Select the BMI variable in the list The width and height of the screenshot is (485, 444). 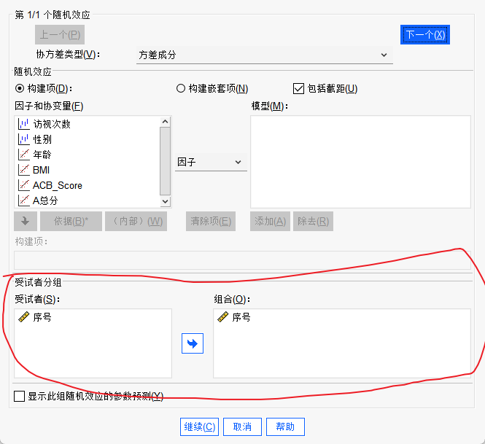click(x=41, y=170)
